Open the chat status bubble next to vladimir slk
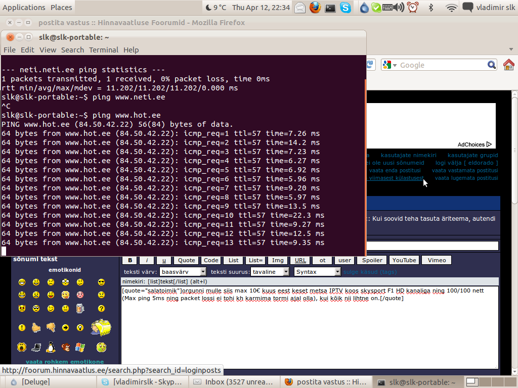The width and height of the screenshot is (518, 388). coord(467,7)
